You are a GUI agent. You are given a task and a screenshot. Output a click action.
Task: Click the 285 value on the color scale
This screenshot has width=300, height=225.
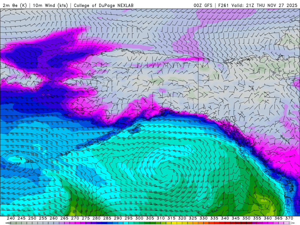tap(107, 218)
